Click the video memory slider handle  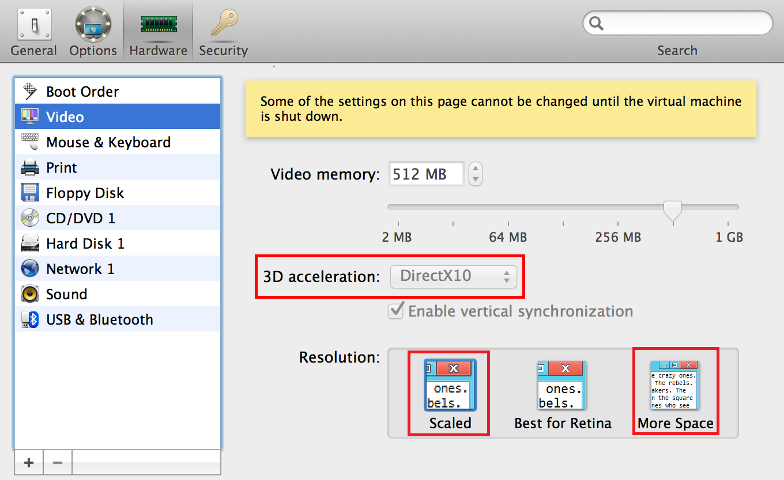673,210
